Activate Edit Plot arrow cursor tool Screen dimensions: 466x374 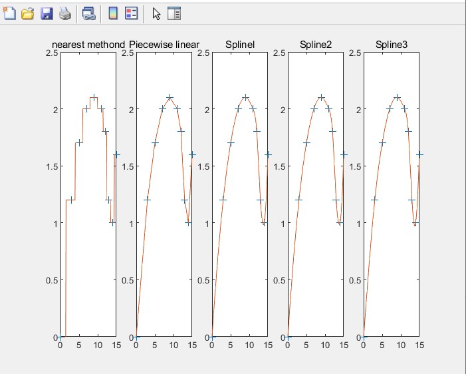coord(156,14)
